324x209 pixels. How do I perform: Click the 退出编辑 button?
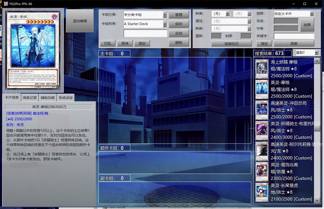pos(80,21)
